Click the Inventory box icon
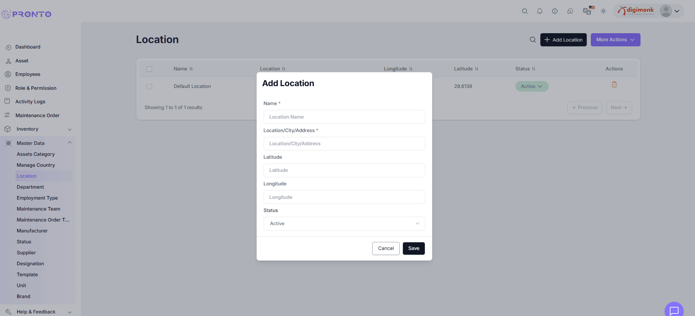Image resolution: width=695 pixels, height=316 pixels. pyautogui.click(x=7, y=129)
